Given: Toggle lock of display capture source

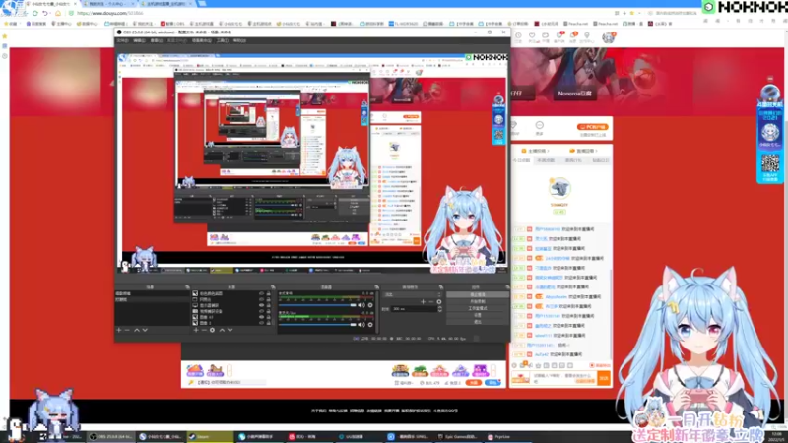Looking at the screenshot, I should [x=268, y=305].
